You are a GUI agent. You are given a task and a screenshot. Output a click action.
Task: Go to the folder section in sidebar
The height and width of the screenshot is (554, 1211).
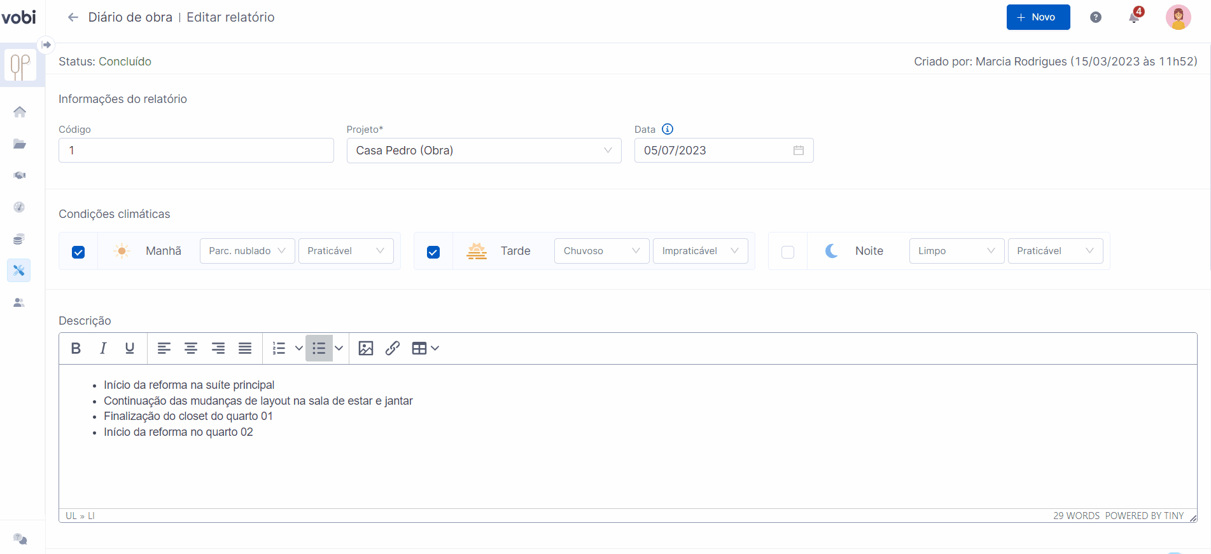pos(20,144)
